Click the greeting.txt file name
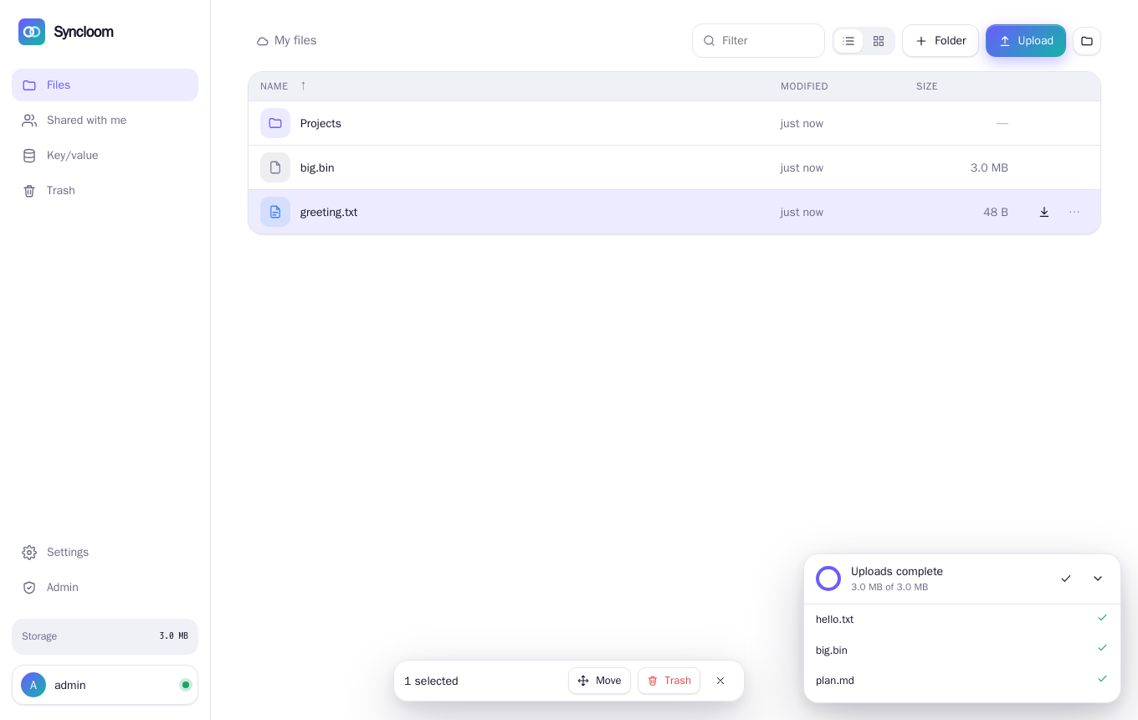1138x720 pixels. pyautogui.click(x=329, y=213)
